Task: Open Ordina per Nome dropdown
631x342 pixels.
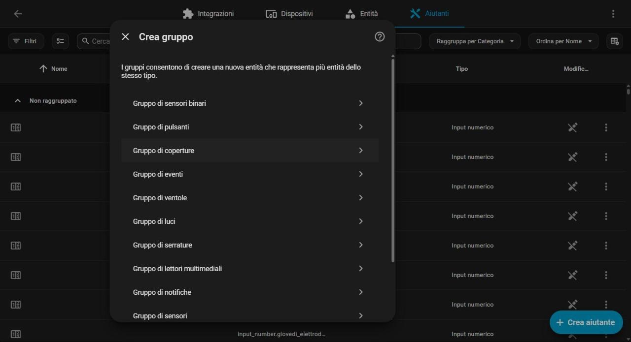Action: pyautogui.click(x=563, y=41)
